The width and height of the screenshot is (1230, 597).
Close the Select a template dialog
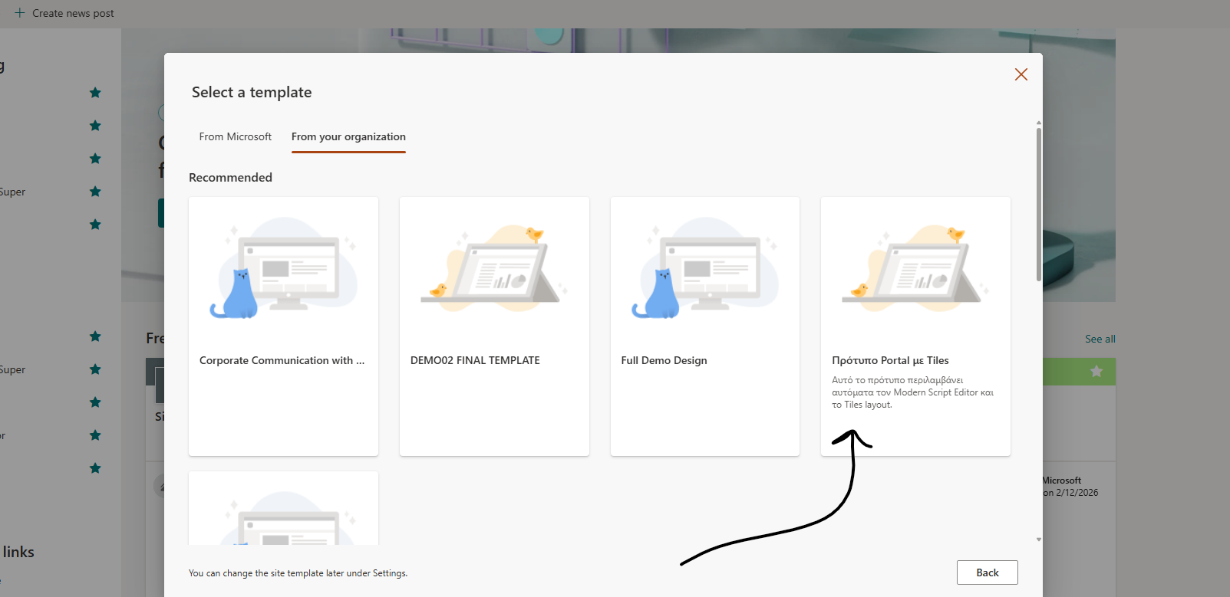tap(1021, 74)
